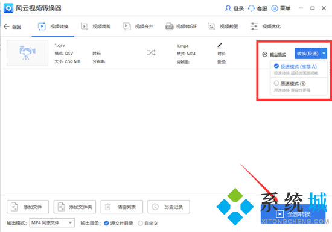Select 源文件目录 output directory
Screen dimensions: 332x232
(x=118, y=223)
